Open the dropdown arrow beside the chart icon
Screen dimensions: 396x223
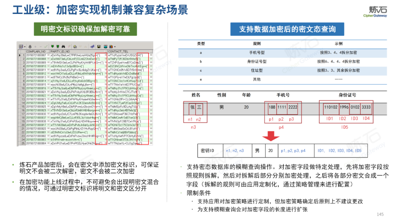(x=115, y=47)
